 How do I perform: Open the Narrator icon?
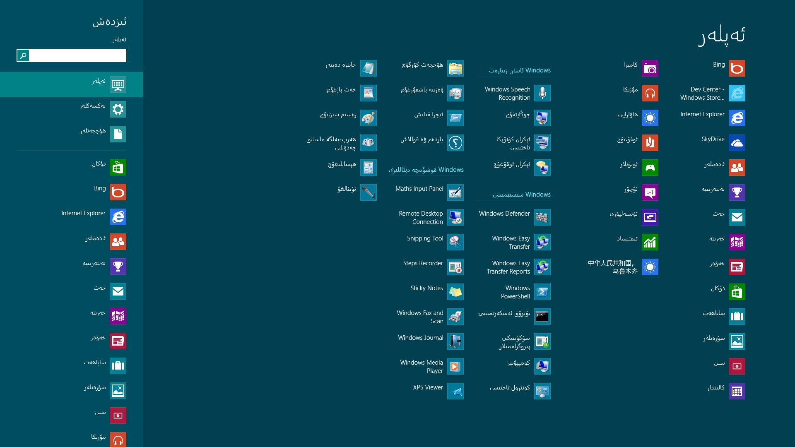[x=542, y=168]
